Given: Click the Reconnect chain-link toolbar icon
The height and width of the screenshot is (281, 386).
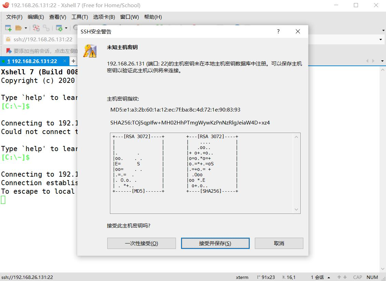Looking at the screenshot, I should pyautogui.click(x=46, y=28).
